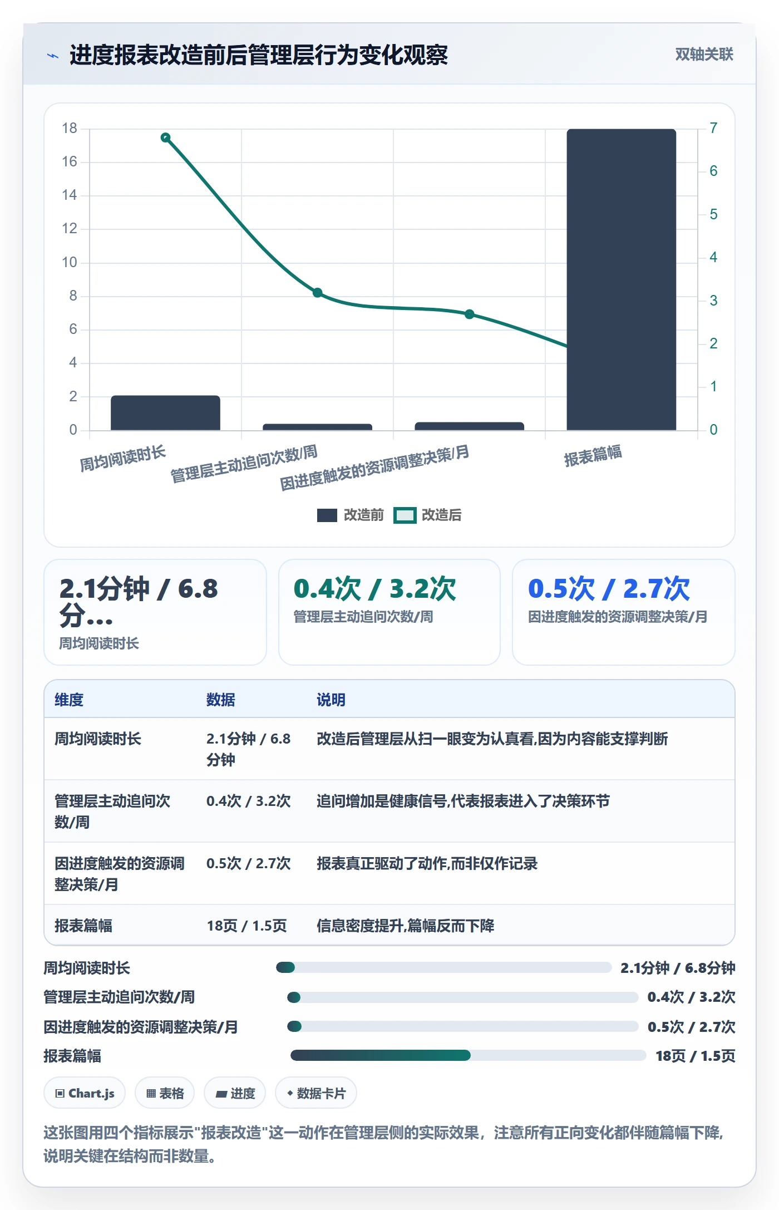Screen dimensions: 779x1210
Task: Click the 18页 / 1.5页 value beside the progress bar
Action: point(696,1056)
